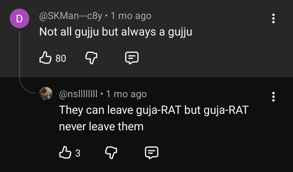Open the purple 'D' profile avatar
The width and height of the screenshot is (293, 172).
(x=20, y=18)
